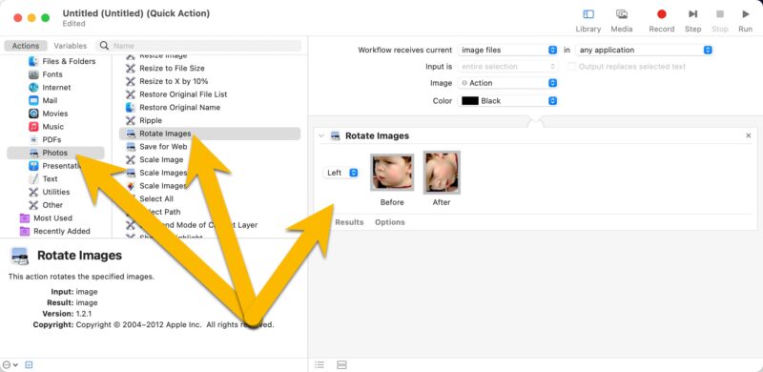Select Rotate Images in action list

click(210, 134)
